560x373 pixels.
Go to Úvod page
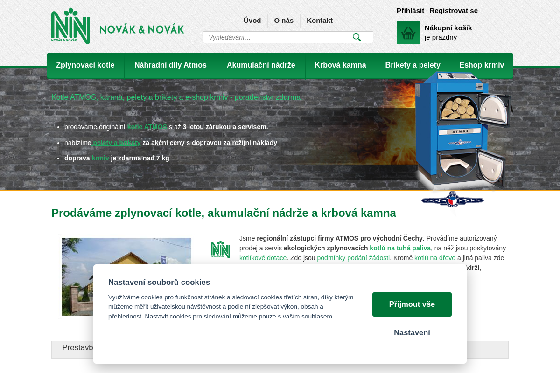(252, 20)
